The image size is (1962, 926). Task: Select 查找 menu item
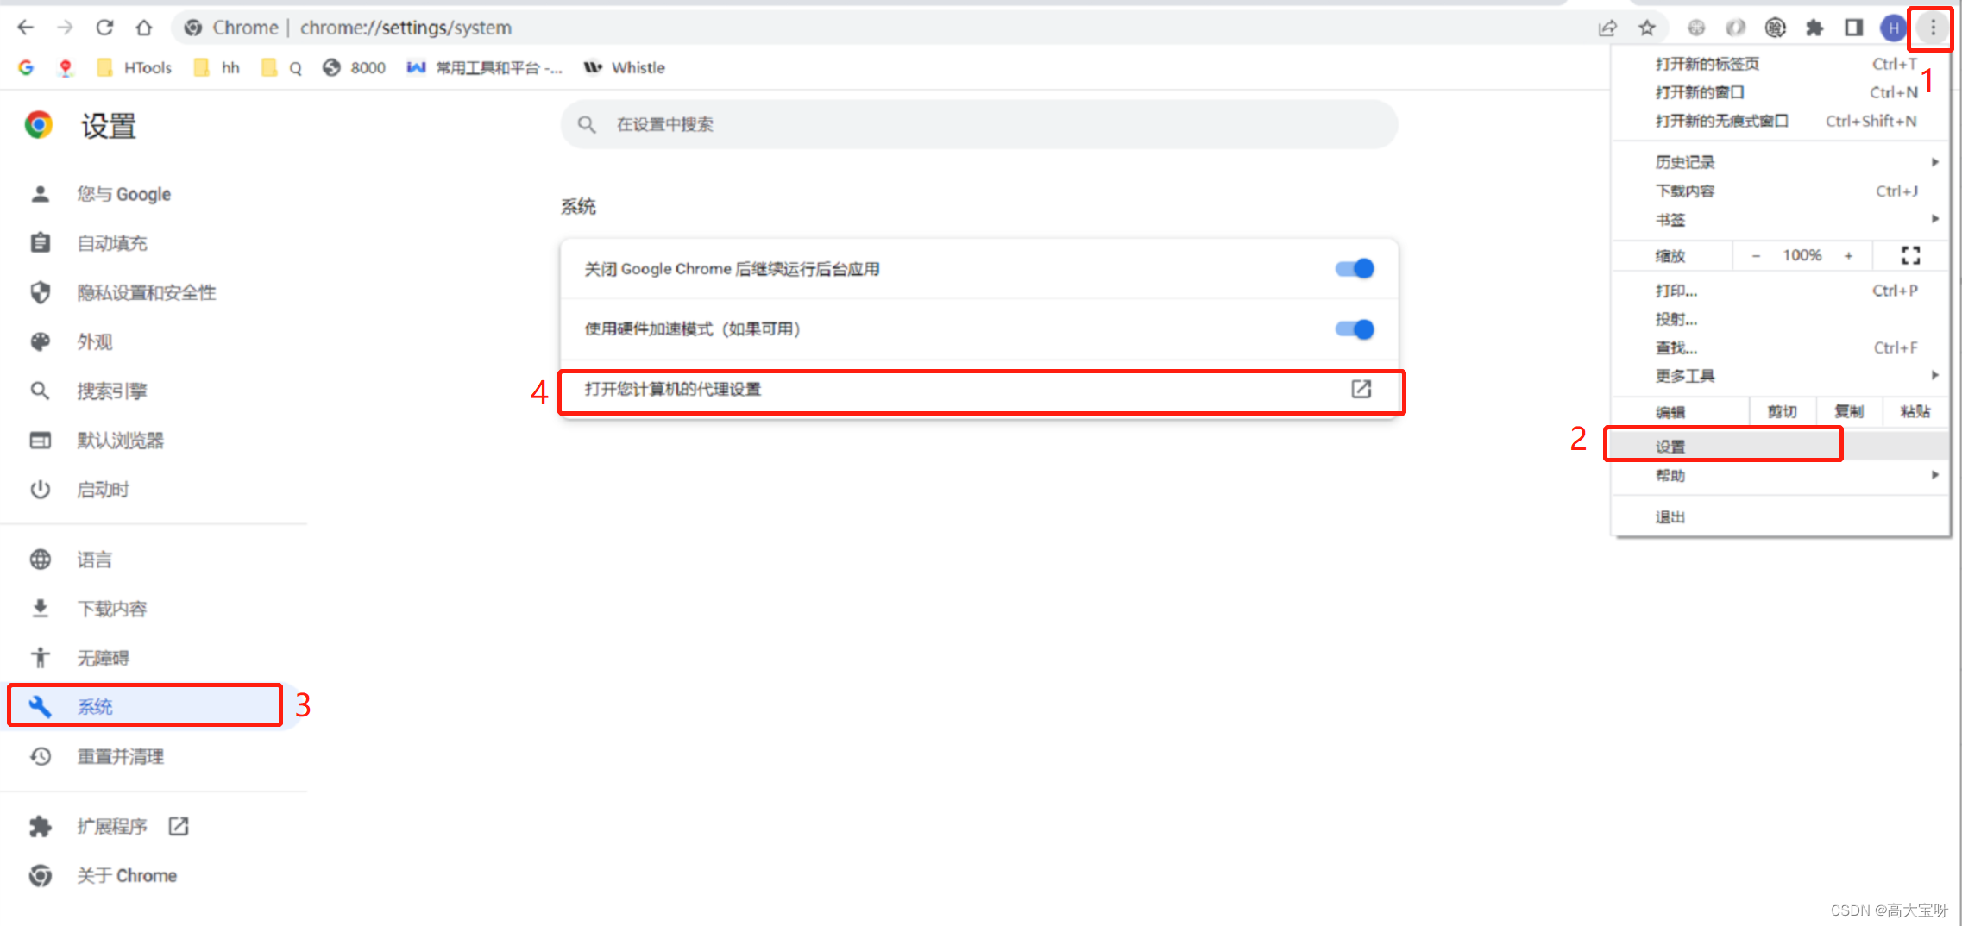pyautogui.click(x=1781, y=347)
